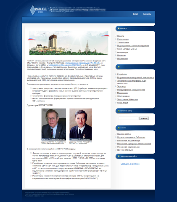This screenshot has height=202, width=177.
Task: Open Российская академия наук link
Action: [x=129, y=141]
